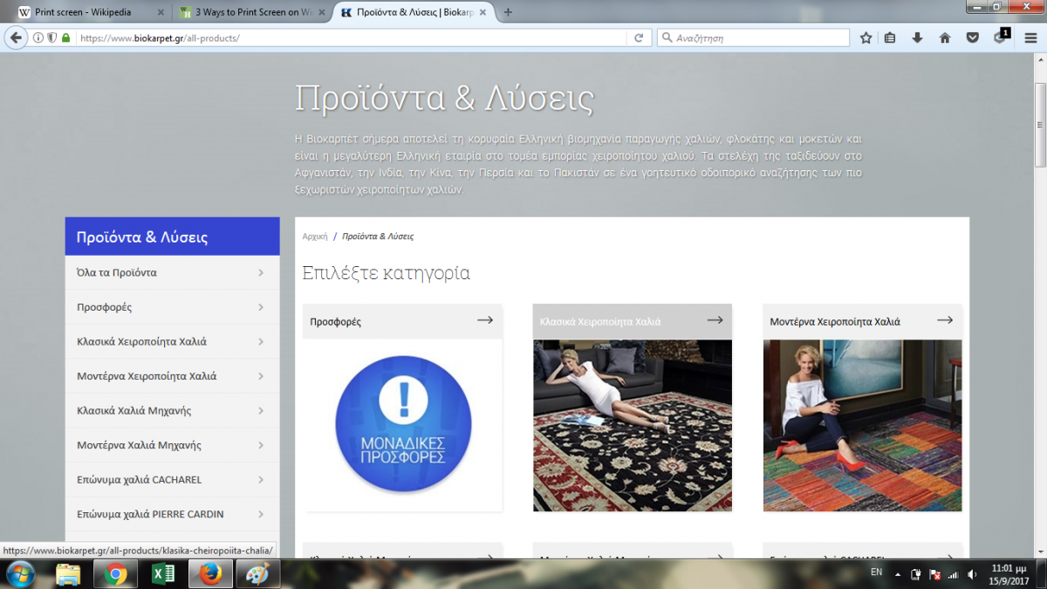The image size is (1047, 589).
Task: Show hidden tray icons arrow
Action: (x=899, y=575)
